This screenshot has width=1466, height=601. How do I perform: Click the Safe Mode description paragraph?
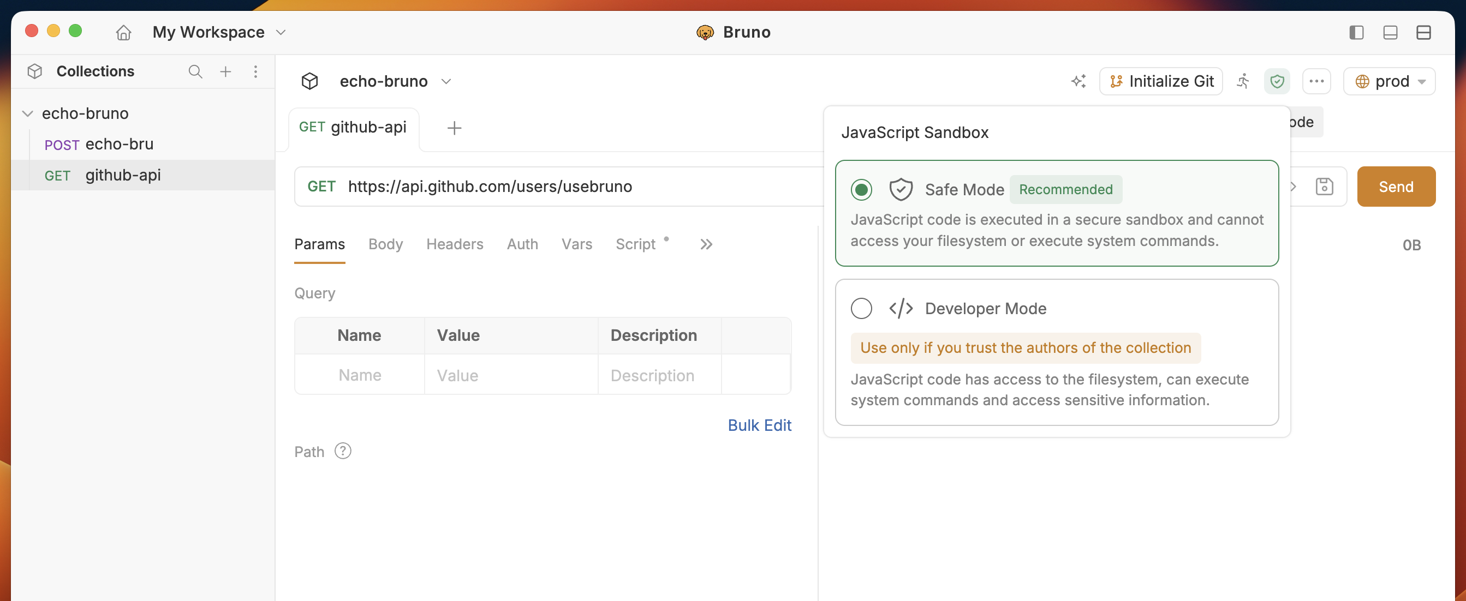pos(1057,230)
